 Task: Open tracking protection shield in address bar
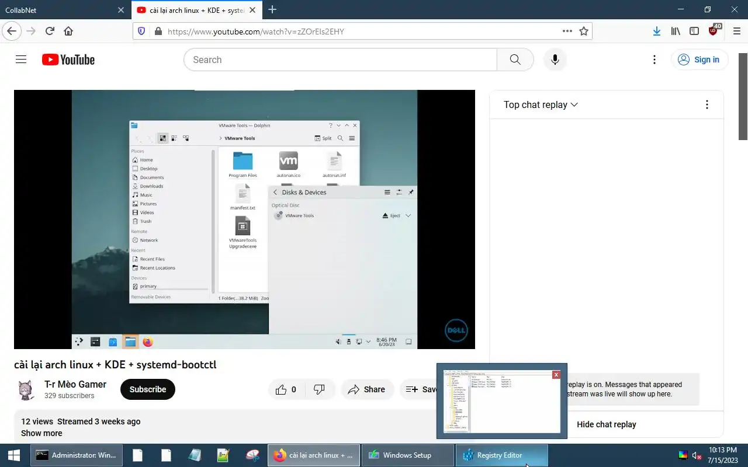pyautogui.click(x=141, y=32)
